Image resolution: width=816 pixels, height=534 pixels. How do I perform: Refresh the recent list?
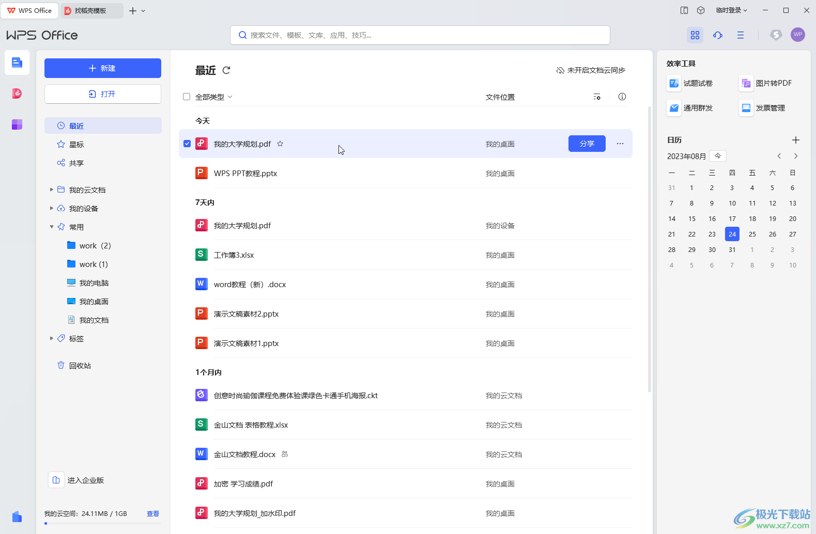pos(226,70)
